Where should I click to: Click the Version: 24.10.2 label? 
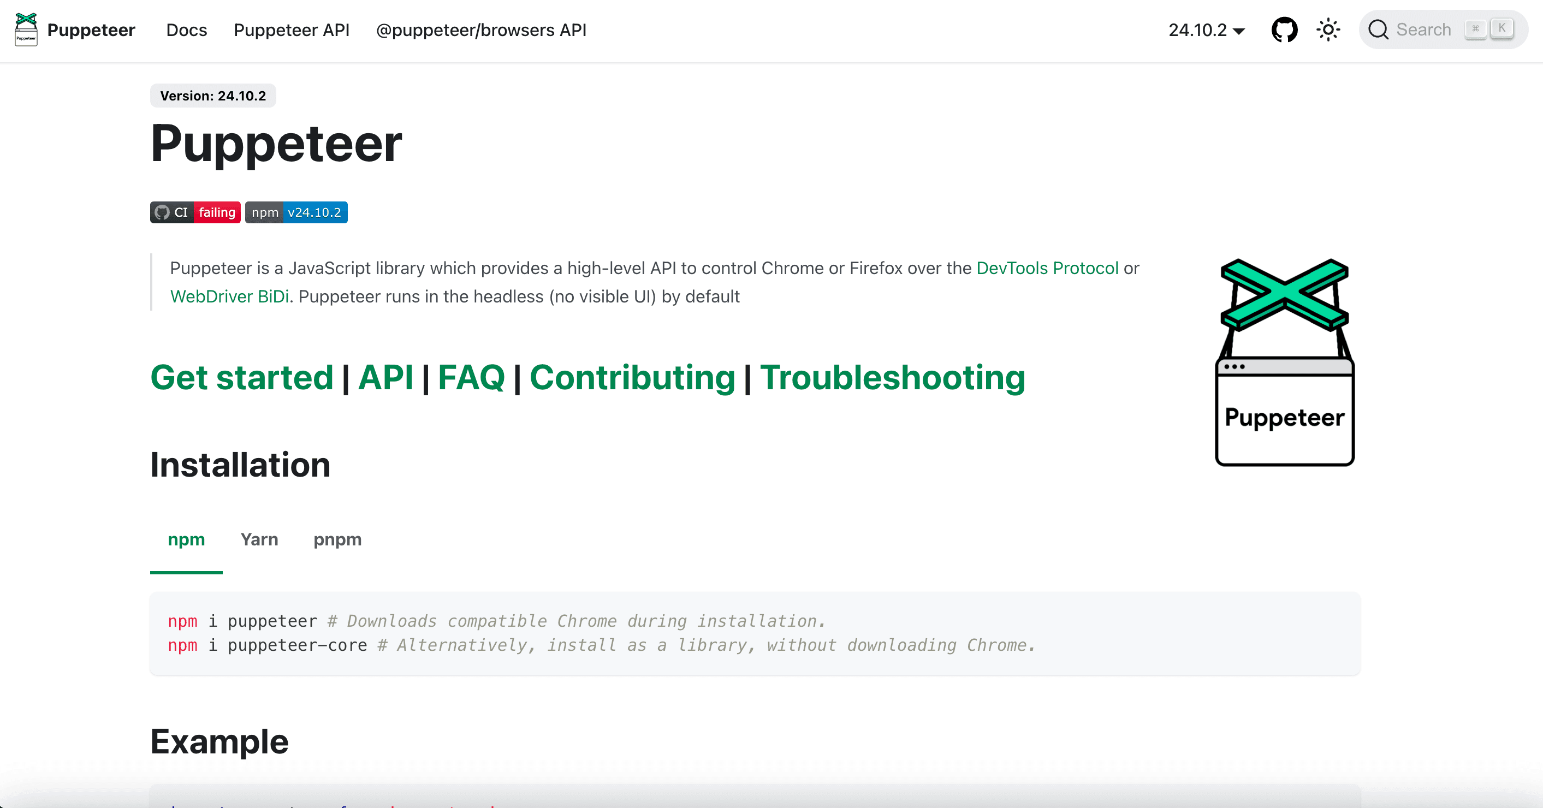[213, 96]
